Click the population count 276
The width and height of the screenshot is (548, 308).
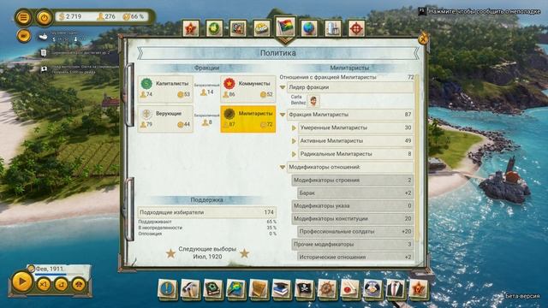click(106, 16)
